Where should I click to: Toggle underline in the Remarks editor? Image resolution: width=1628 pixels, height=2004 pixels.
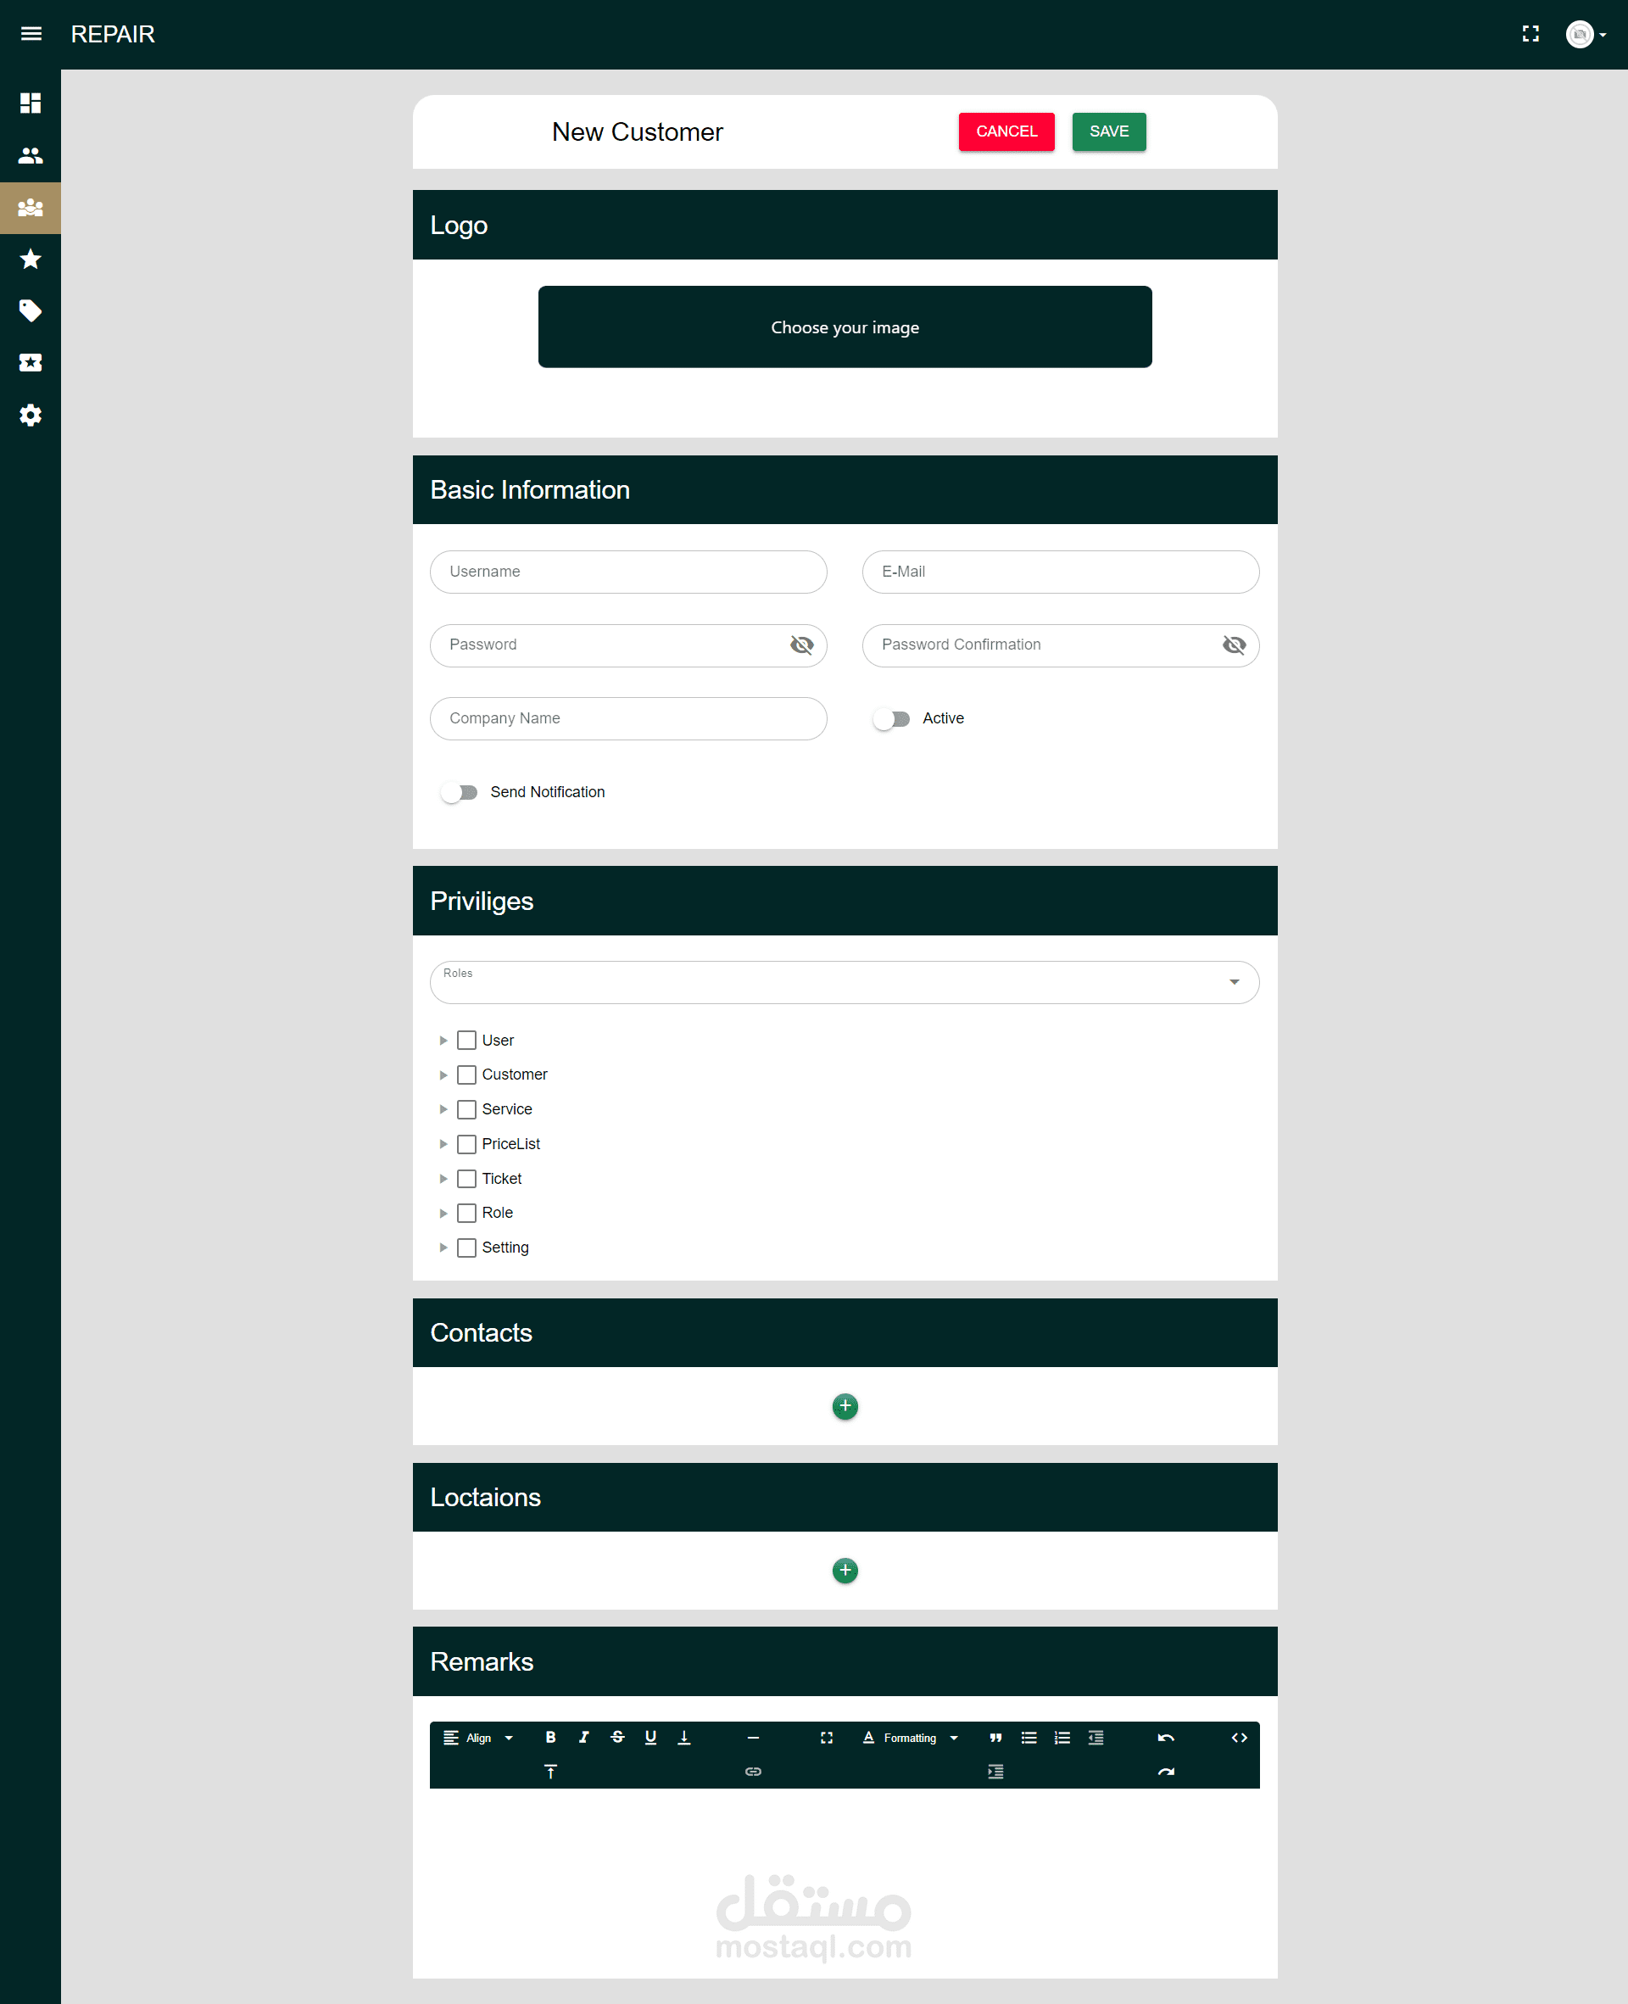(650, 1738)
